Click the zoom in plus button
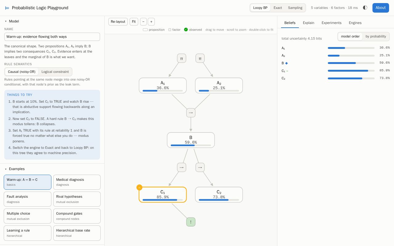 tap(151, 22)
